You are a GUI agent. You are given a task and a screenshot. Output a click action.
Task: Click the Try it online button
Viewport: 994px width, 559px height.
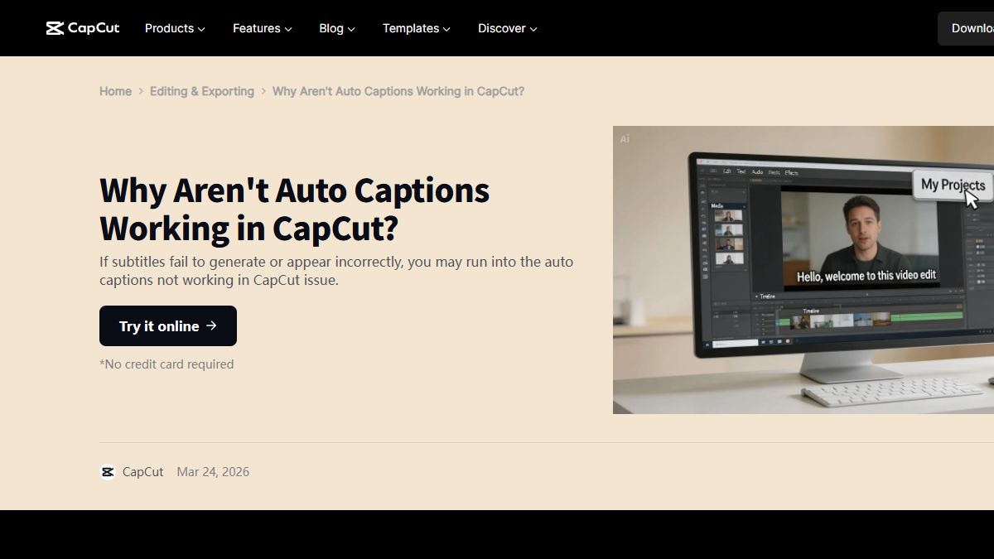click(x=168, y=325)
